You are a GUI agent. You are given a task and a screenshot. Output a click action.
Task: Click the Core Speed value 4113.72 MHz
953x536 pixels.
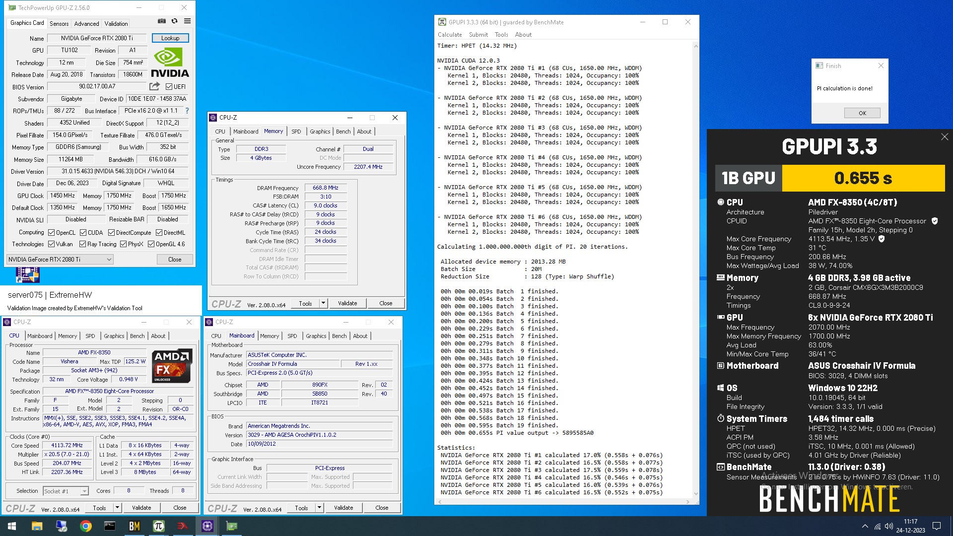pos(67,445)
